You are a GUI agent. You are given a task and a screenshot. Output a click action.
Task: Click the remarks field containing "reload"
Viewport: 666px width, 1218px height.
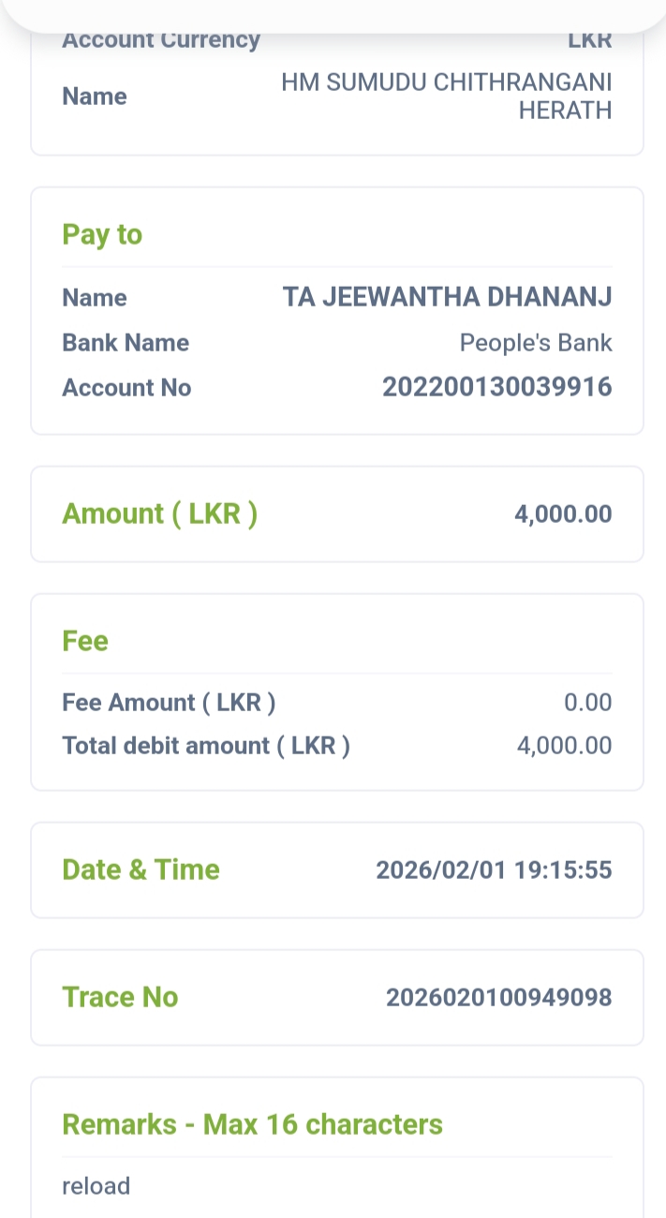[96, 1186]
